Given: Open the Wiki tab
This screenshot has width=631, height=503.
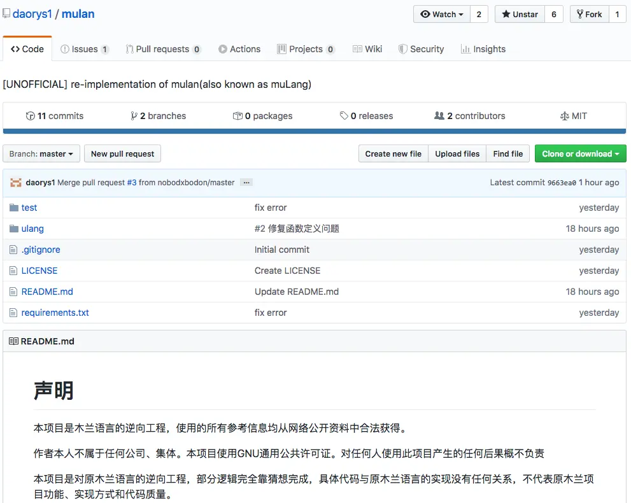Looking at the screenshot, I should coord(367,49).
